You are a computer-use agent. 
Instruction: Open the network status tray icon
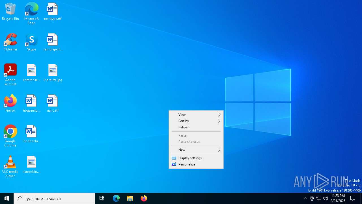pyautogui.click(x=319, y=198)
